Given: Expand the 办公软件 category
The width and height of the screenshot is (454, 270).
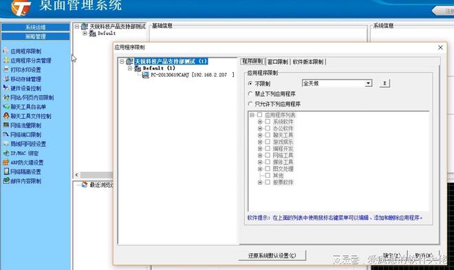Looking at the screenshot, I should (260, 128).
